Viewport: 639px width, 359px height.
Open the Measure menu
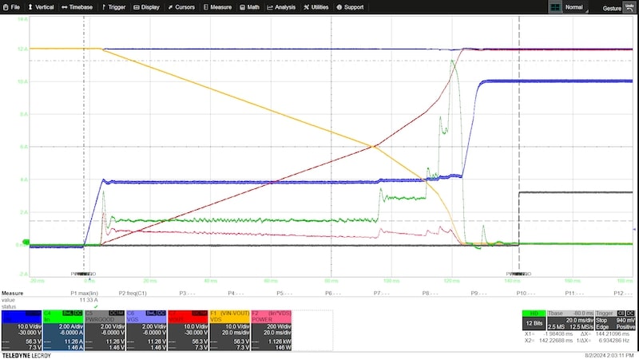click(x=217, y=7)
